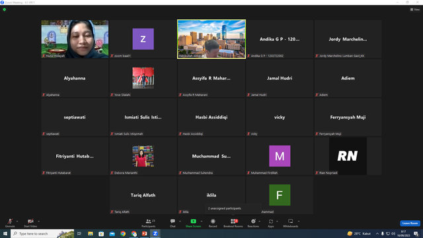Select Habibullah video tile with city background
This screenshot has height=238, width=423.
click(211, 39)
